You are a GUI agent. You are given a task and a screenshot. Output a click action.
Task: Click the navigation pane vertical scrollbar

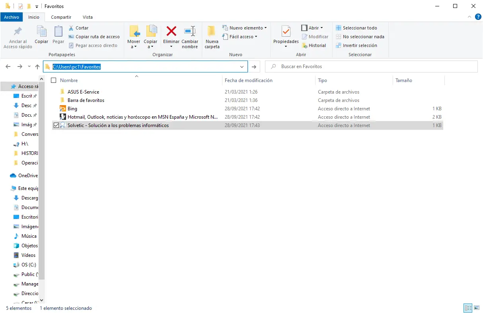pos(42,180)
